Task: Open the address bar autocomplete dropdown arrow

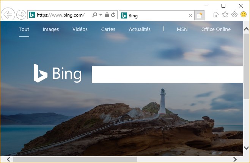Action: tap(101, 15)
